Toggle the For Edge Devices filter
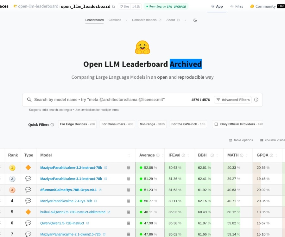 point(78,124)
